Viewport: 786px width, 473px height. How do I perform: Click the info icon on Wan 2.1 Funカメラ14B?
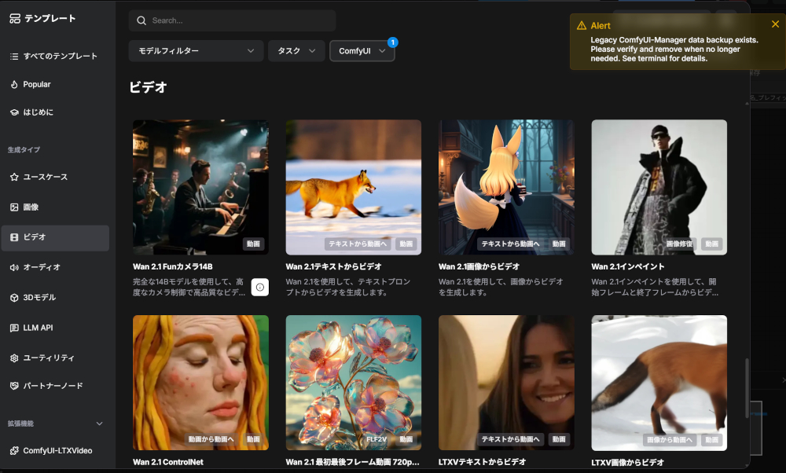[x=260, y=288]
